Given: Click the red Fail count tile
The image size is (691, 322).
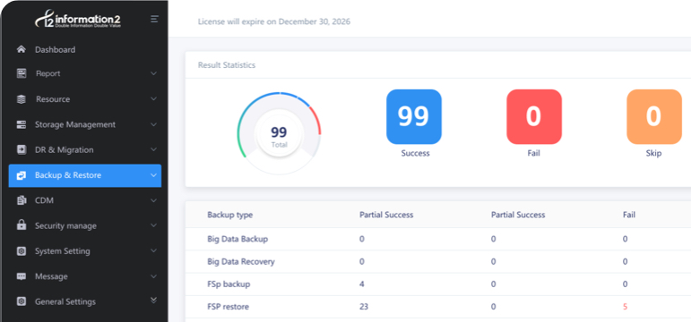Looking at the screenshot, I should [x=534, y=116].
